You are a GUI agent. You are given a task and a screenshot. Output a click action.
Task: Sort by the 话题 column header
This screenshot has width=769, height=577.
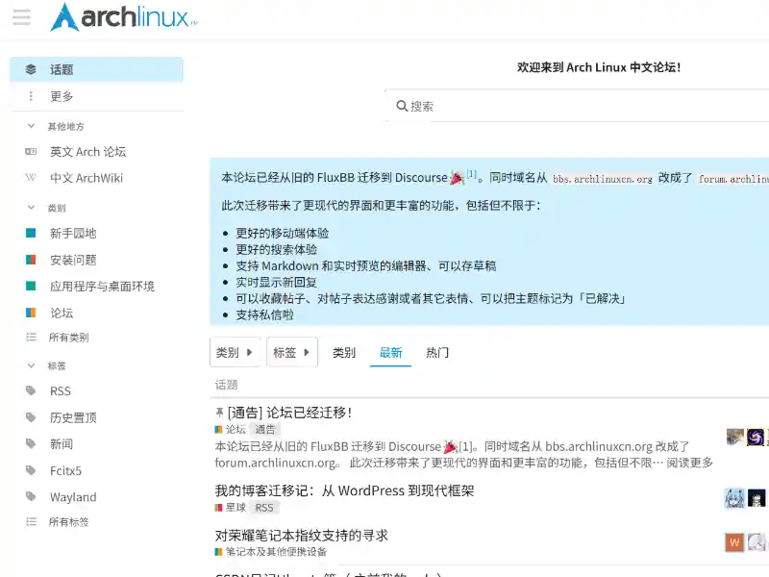pos(226,385)
